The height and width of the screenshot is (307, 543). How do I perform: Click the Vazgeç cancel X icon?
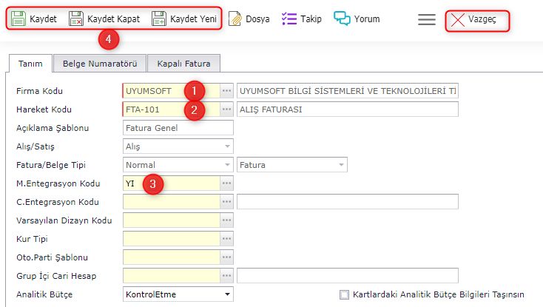click(x=458, y=20)
